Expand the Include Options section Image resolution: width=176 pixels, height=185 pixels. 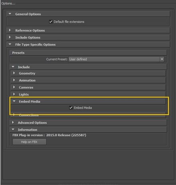click(x=10, y=37)
